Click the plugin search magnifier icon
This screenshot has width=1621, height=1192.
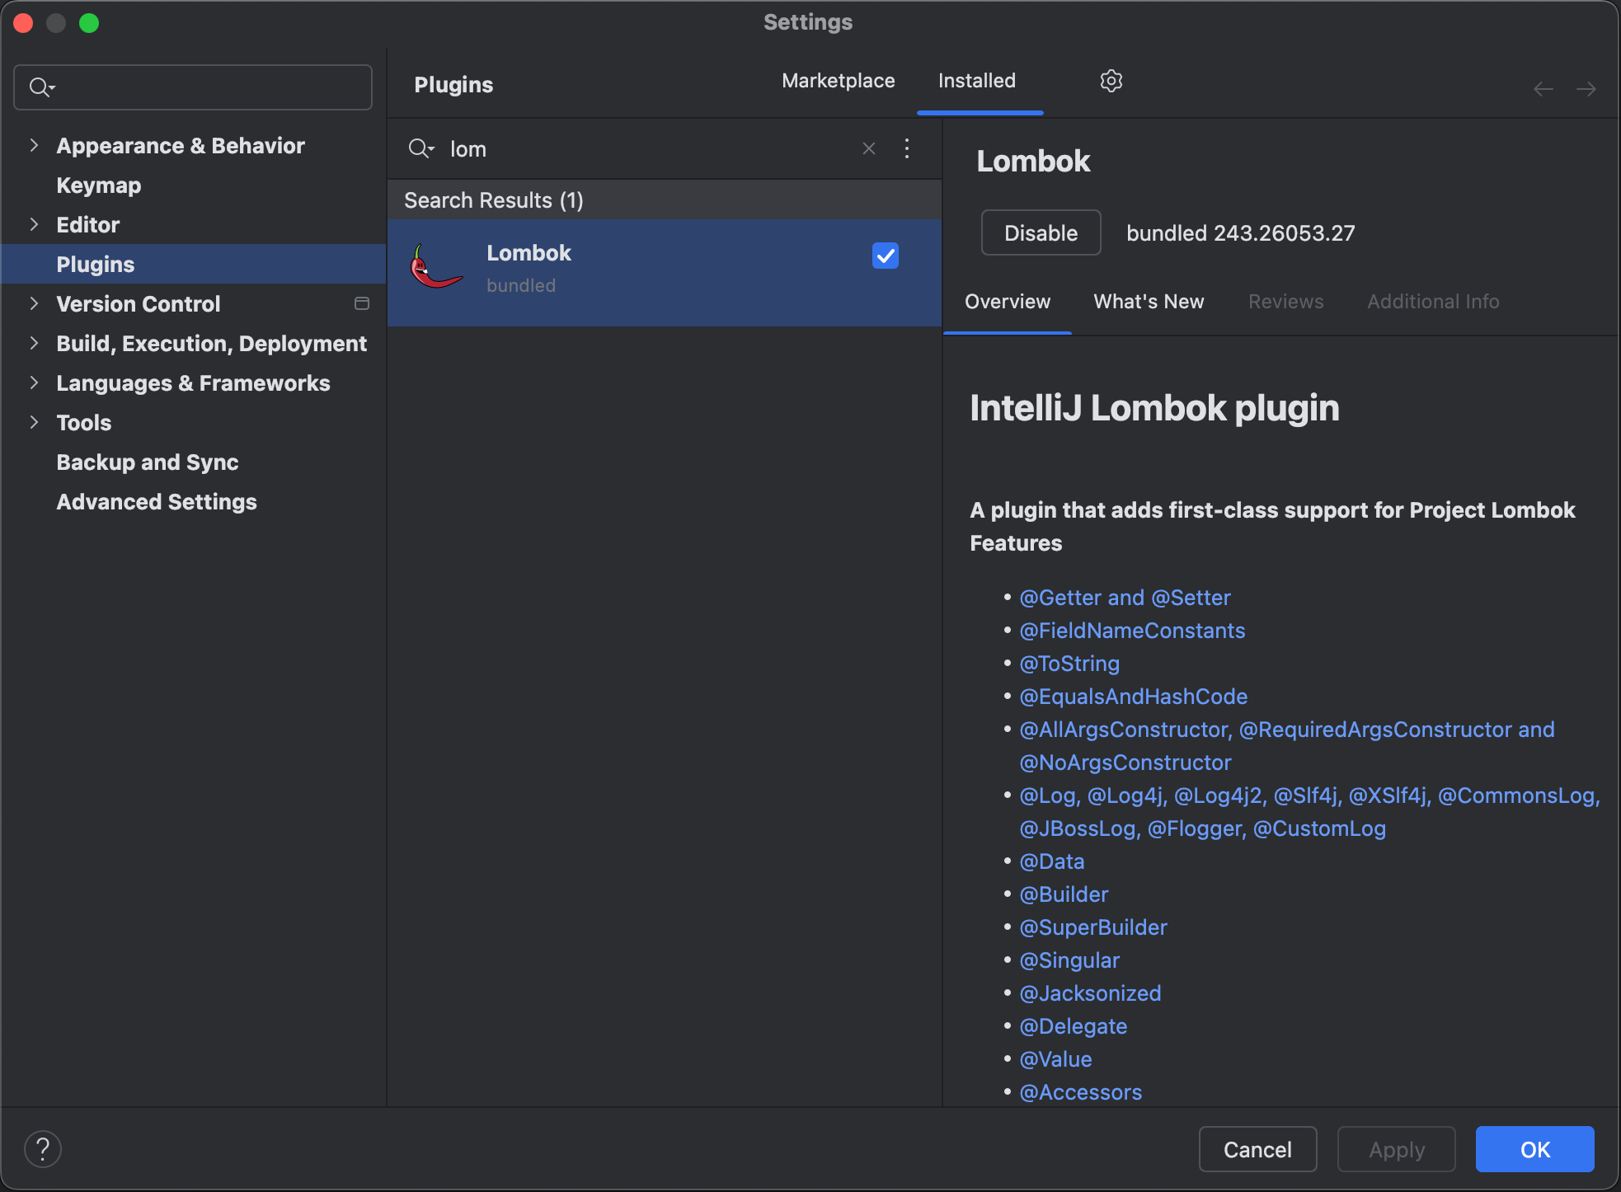pos(421,148)
